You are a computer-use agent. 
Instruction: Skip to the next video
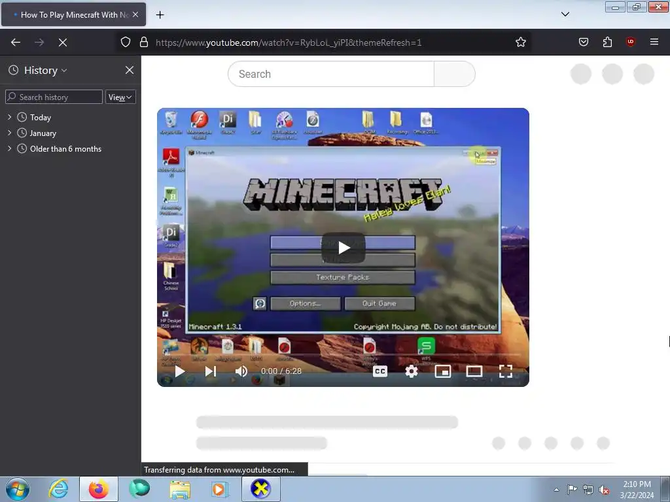211,371
